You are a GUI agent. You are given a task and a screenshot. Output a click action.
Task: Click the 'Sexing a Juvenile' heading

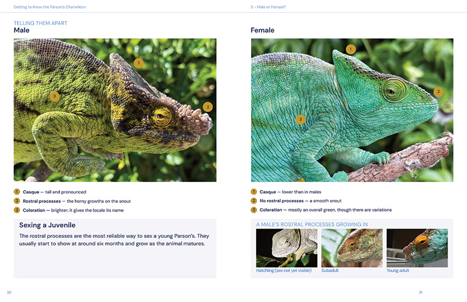pos(47,225)
